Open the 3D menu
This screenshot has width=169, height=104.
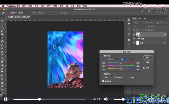(x=67, y=6)
